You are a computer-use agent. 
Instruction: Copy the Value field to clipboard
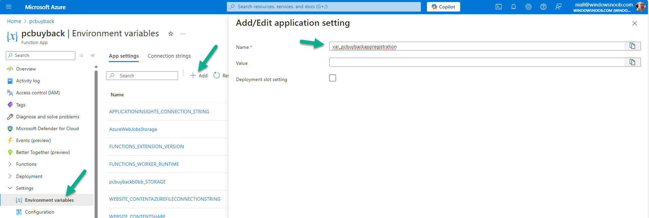pyautogui.click(x=632, y=62)
